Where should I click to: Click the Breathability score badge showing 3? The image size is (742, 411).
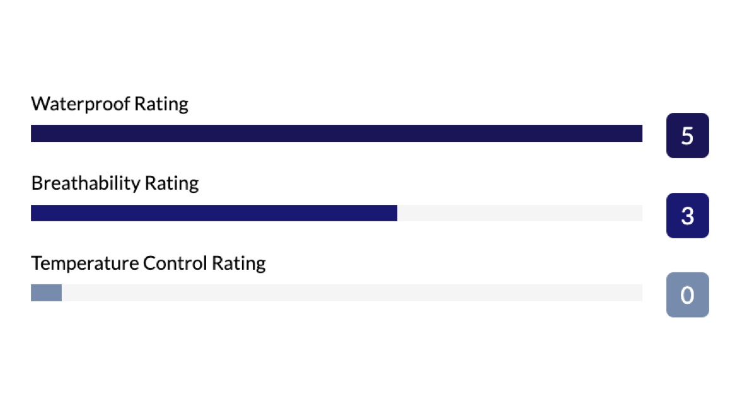click(x=687, y=216)
